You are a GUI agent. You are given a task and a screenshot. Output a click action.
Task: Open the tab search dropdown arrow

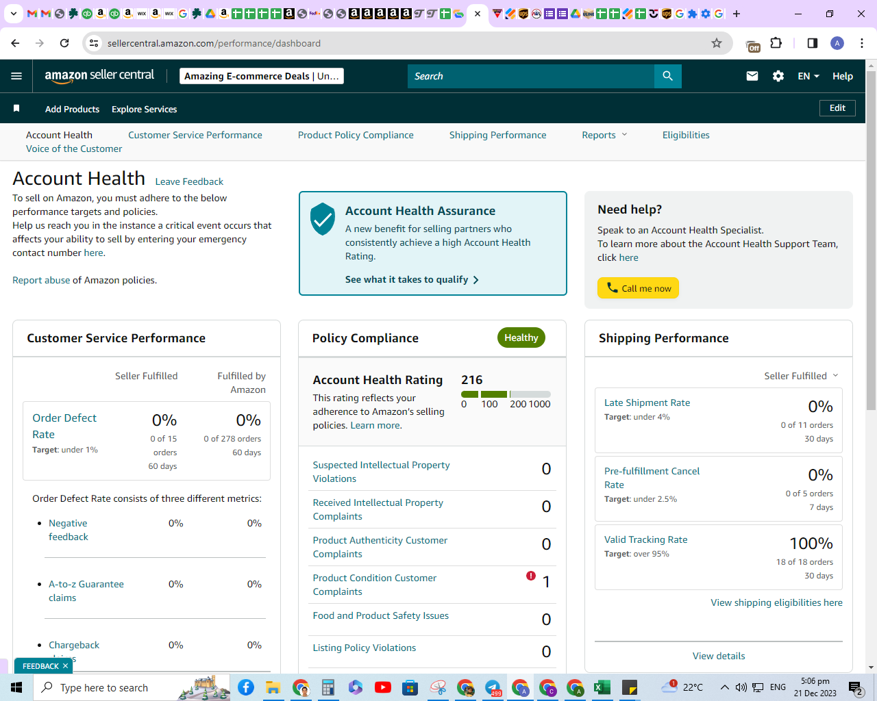[14, 14]
